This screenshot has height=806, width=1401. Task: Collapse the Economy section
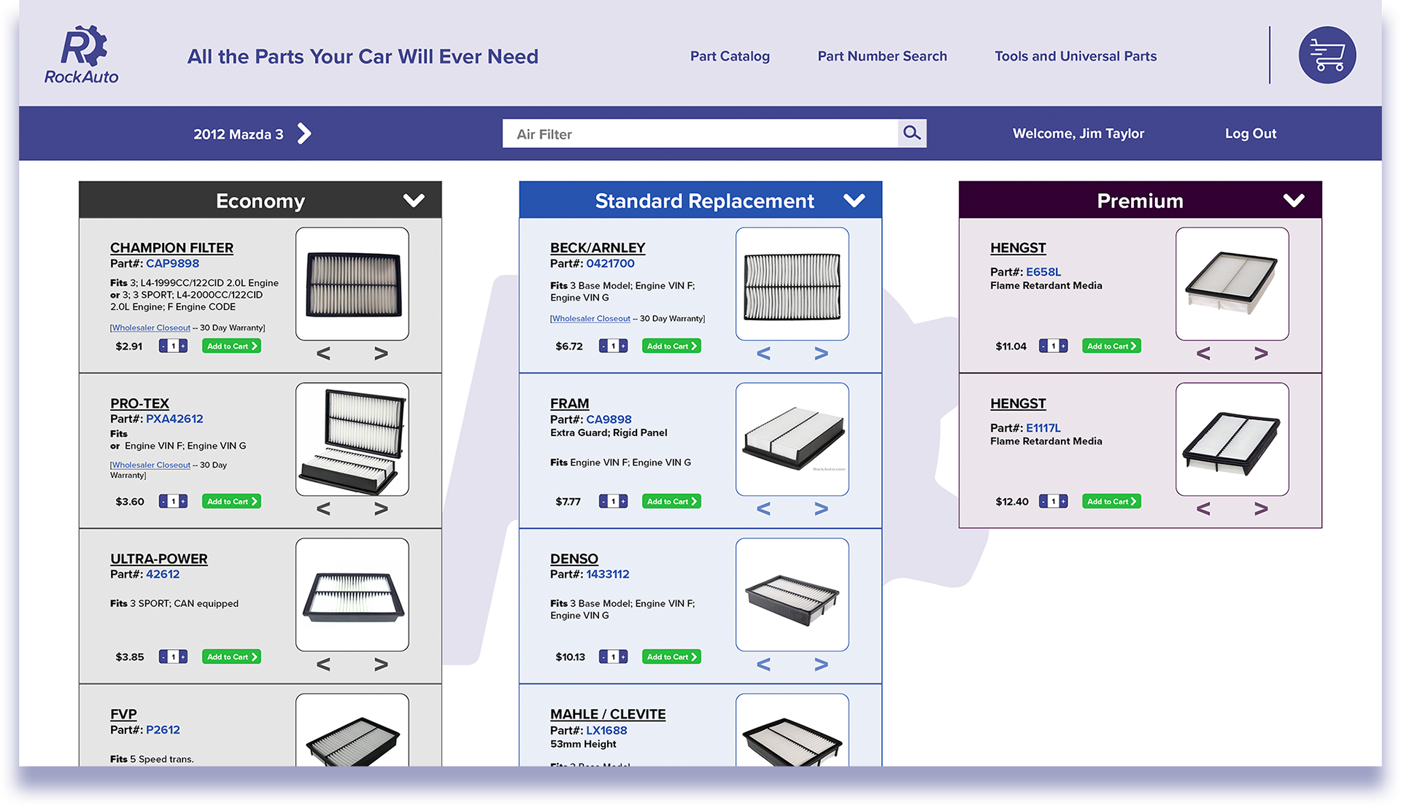[414, 201]
